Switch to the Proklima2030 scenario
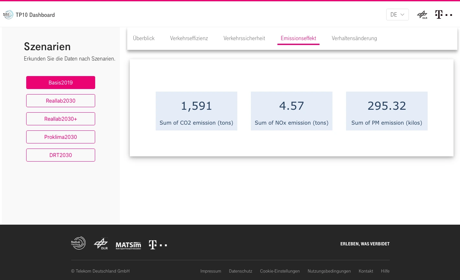The height and width of the screenshot is (280, 460). tap(61, 137)
